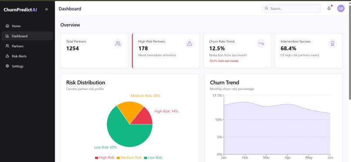Viewport: 351px width, 162px height.
Task: Click the High Risk Partners alert icon
Action: point(189,43)
